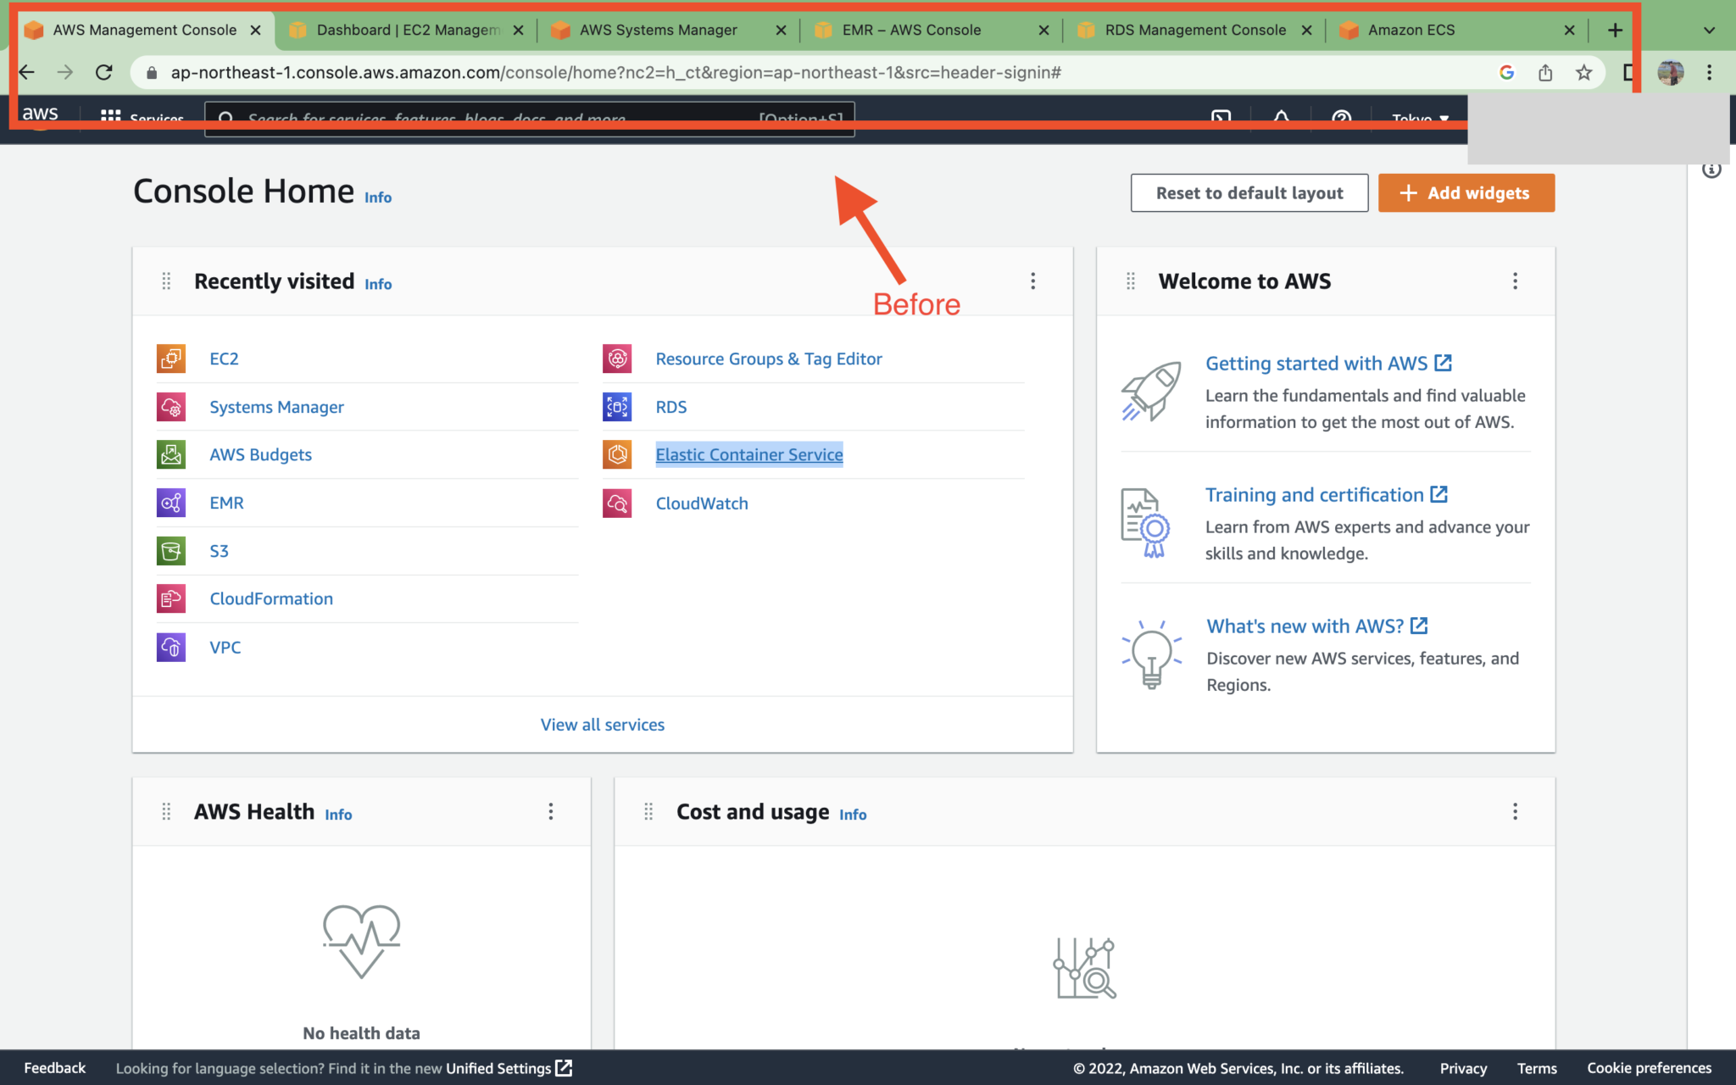The width and height of the screenshot is (1736, 1085).
Task: Open the Tokyo region selector
Action: 1416,119
